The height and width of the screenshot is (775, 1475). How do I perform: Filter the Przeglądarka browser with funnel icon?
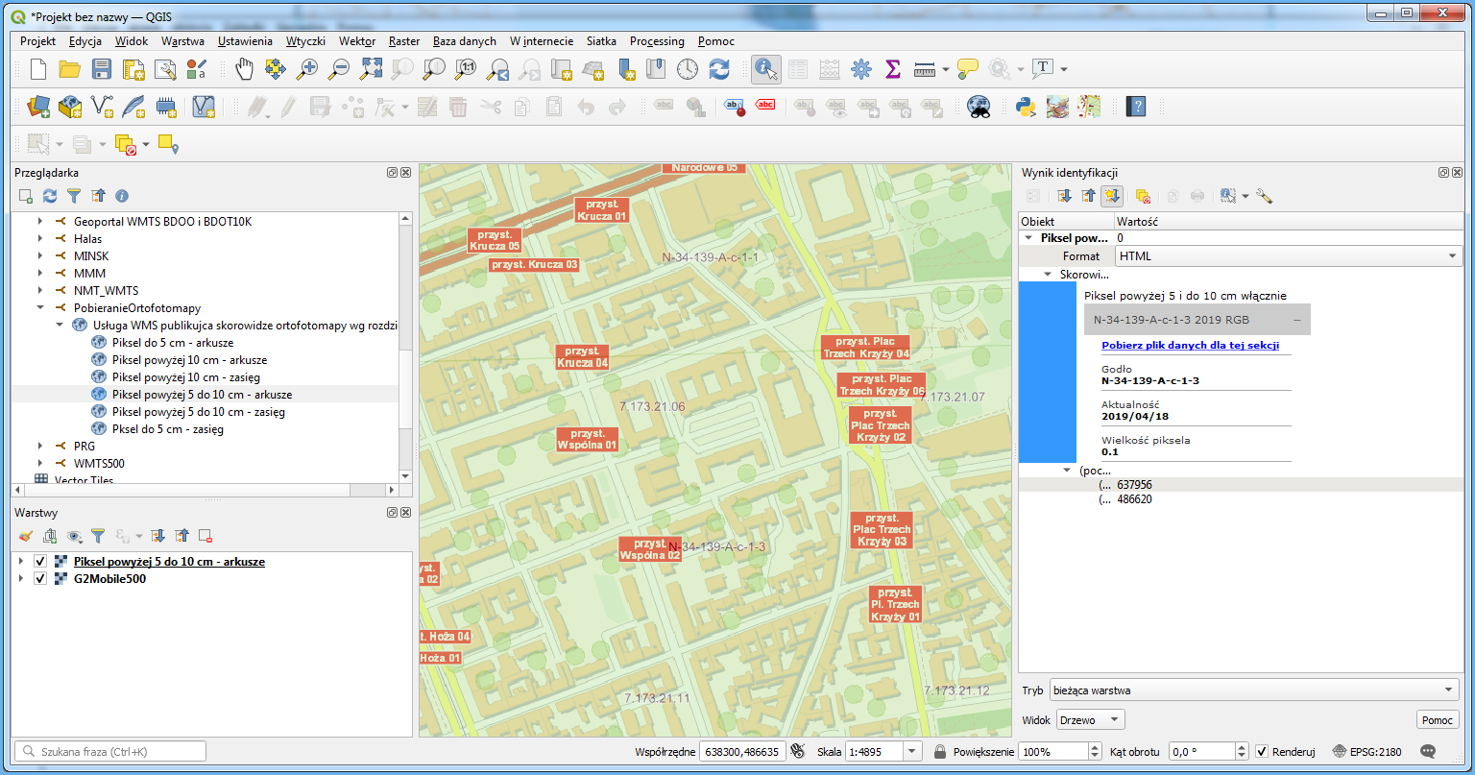(74, 196)
